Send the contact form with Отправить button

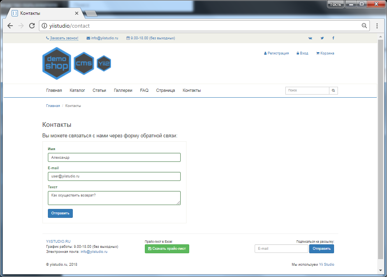60,213
